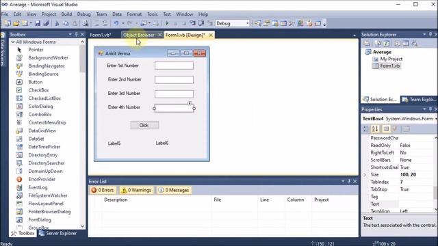Click Show All Files icon in Solution Explorer
The width and height of the screenshot is (438, 246).
coord(378,43)
